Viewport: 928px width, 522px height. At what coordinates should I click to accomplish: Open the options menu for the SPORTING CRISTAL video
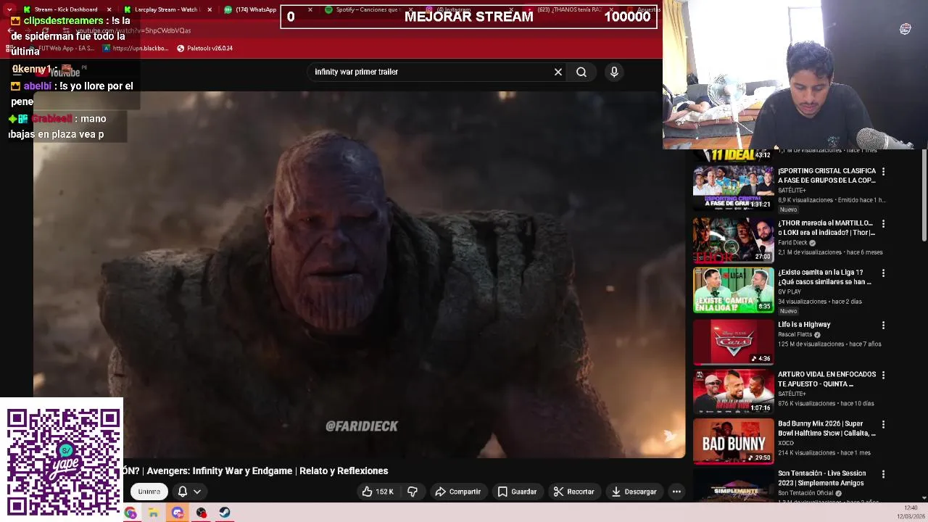click(x=883, y=172)
